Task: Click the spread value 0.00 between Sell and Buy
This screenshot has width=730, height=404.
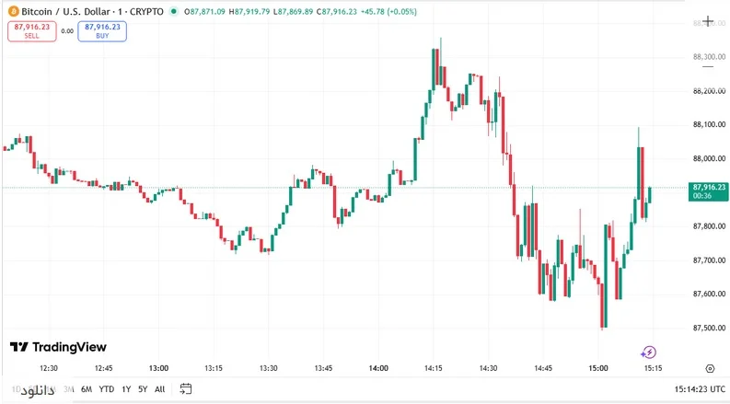Action: click(67, 31)
